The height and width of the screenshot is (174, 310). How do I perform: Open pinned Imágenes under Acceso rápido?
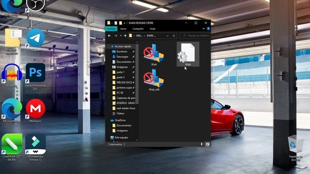[122, 67]
